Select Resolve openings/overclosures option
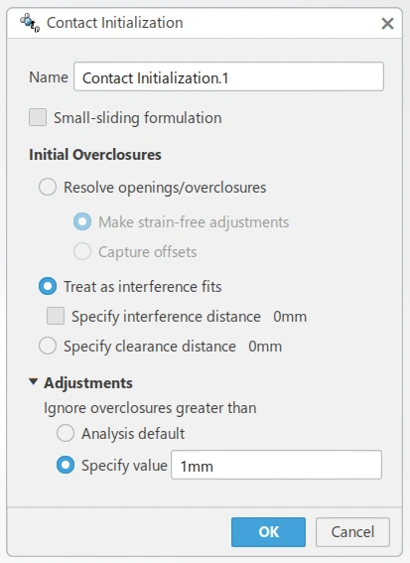The width and height of the screenshot is (410, 563). [x=48, y=187]
